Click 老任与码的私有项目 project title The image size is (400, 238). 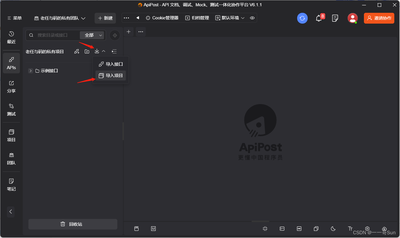pos(45,51)
